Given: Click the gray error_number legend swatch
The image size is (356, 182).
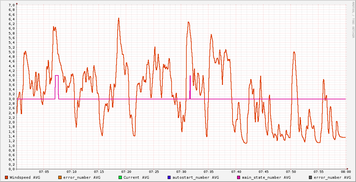Looking at the screenshot, I should click(x=311, y=177).
